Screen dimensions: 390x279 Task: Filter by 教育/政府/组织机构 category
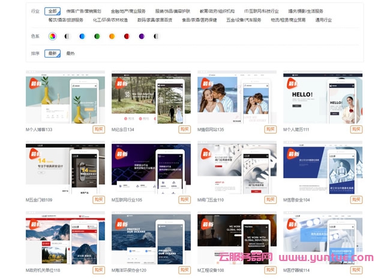(x=217, y=11)
